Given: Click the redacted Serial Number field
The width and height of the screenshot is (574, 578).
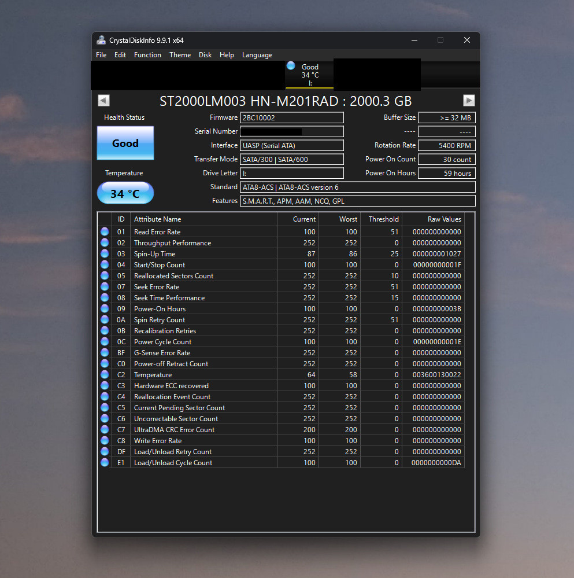Looking at the screenshot, I should (291, 131).
